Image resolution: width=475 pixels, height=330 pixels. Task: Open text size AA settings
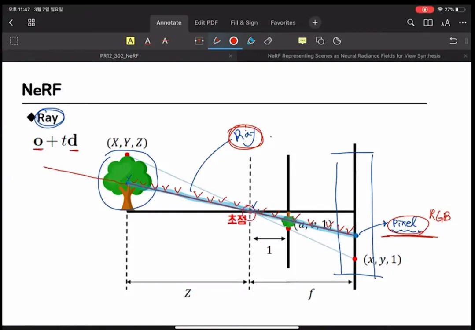(446, 23)
